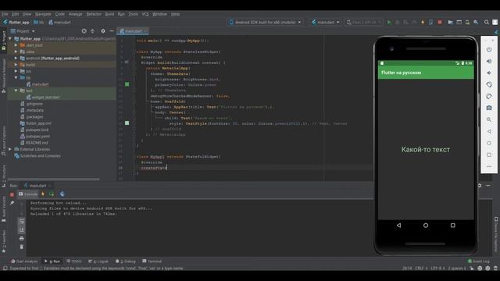Click the print icon in Run console sidebar
The image size is (500, 281).
(21, 238)
